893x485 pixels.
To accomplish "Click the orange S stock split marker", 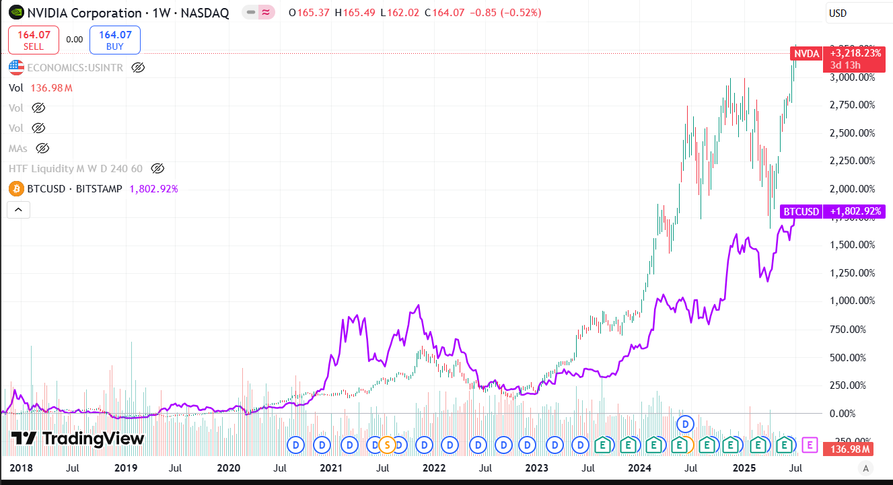I will coord(386,445).
